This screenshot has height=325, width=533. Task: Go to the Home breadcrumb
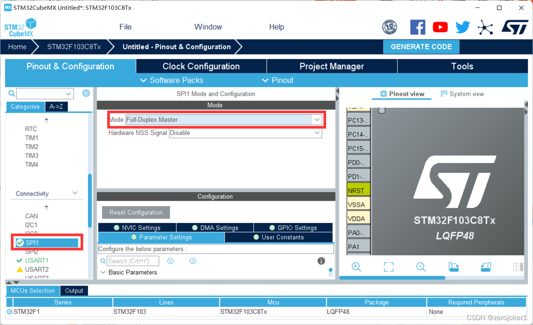(x=17, y=47)
